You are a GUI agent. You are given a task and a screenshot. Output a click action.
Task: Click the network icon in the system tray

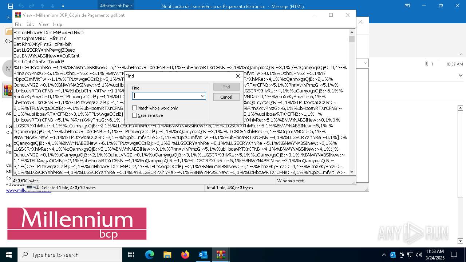click(410, 255)
